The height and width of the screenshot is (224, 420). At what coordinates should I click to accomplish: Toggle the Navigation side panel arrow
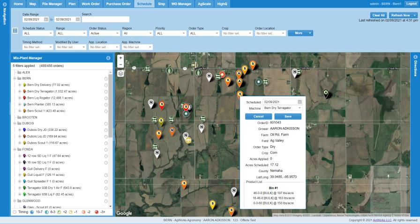pos(4,5)
